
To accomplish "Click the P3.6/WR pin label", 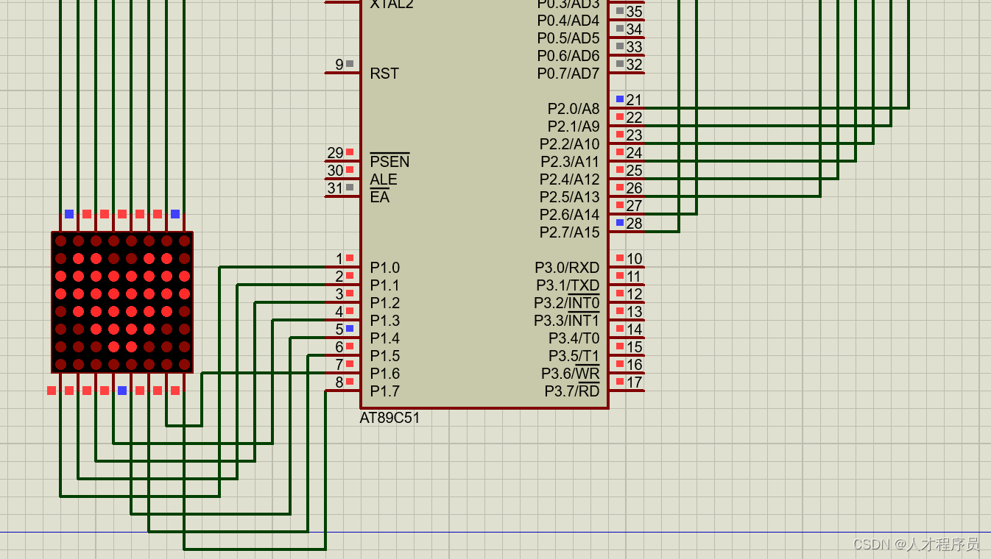I will point(571,374).
